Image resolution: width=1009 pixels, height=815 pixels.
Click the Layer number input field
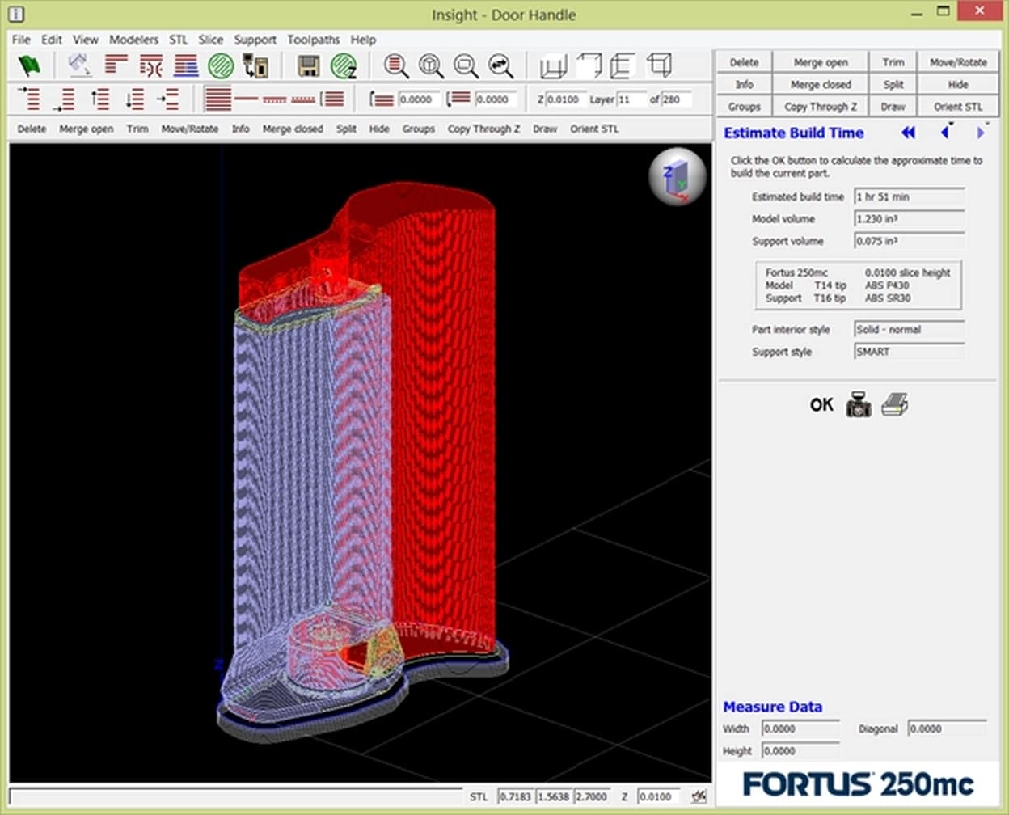(631, 99)
